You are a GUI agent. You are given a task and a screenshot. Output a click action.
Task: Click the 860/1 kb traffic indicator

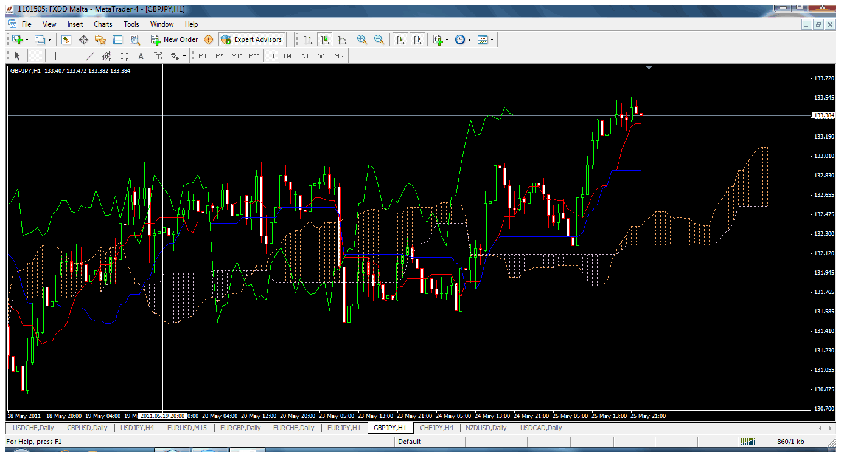(791, 442)
